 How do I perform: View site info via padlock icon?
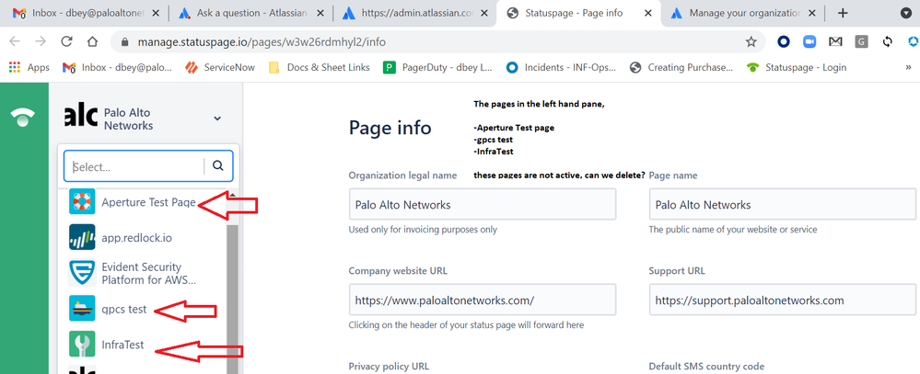[x=123, y=42]
